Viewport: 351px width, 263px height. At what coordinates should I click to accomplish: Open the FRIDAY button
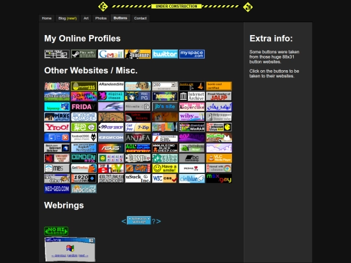(84, 106)
